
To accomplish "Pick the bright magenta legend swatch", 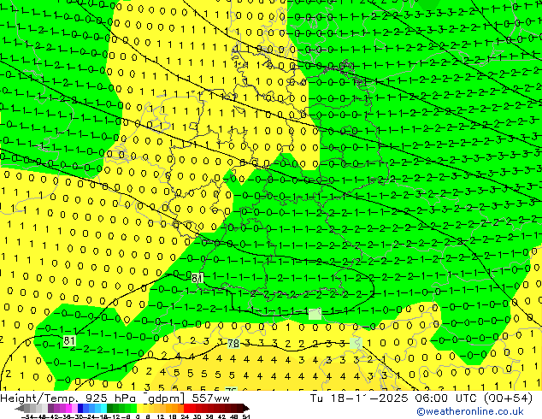I will pyautogui.click(x=68, y=408).
